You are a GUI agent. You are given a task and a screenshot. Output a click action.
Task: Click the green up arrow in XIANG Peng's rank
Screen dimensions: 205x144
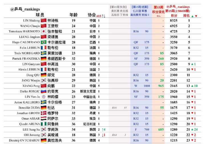(x=192, y=86)
